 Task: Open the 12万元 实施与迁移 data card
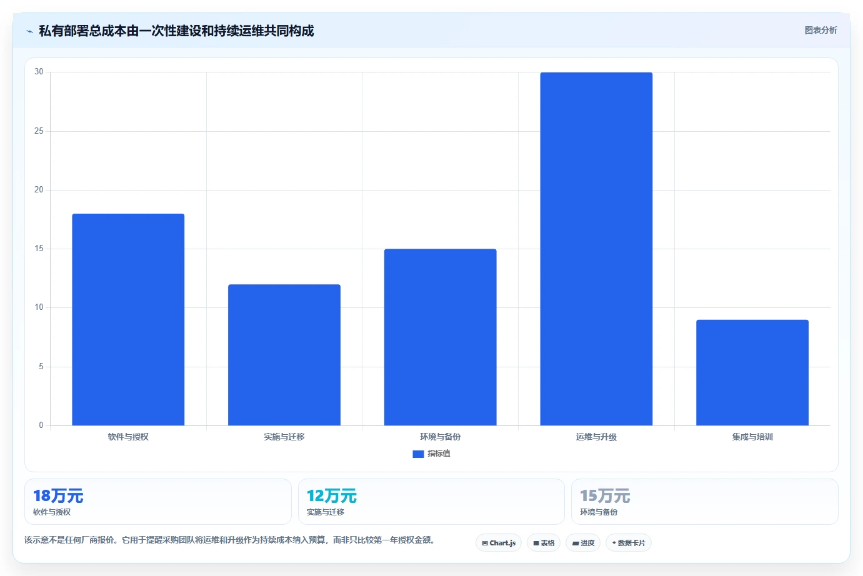coord(431,502)
